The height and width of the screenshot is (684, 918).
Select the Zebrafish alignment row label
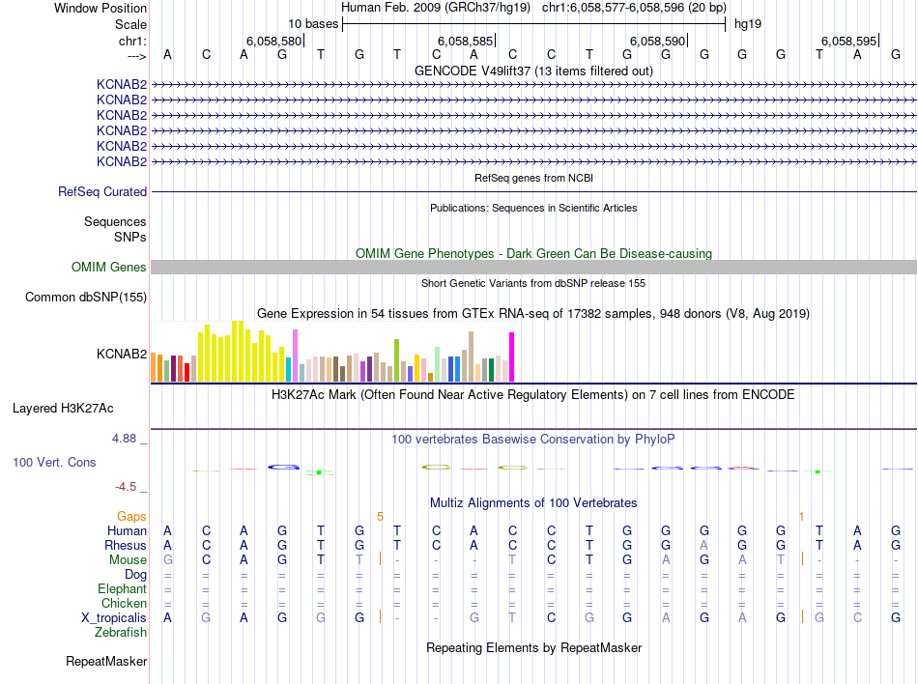(x=121, y=633)
